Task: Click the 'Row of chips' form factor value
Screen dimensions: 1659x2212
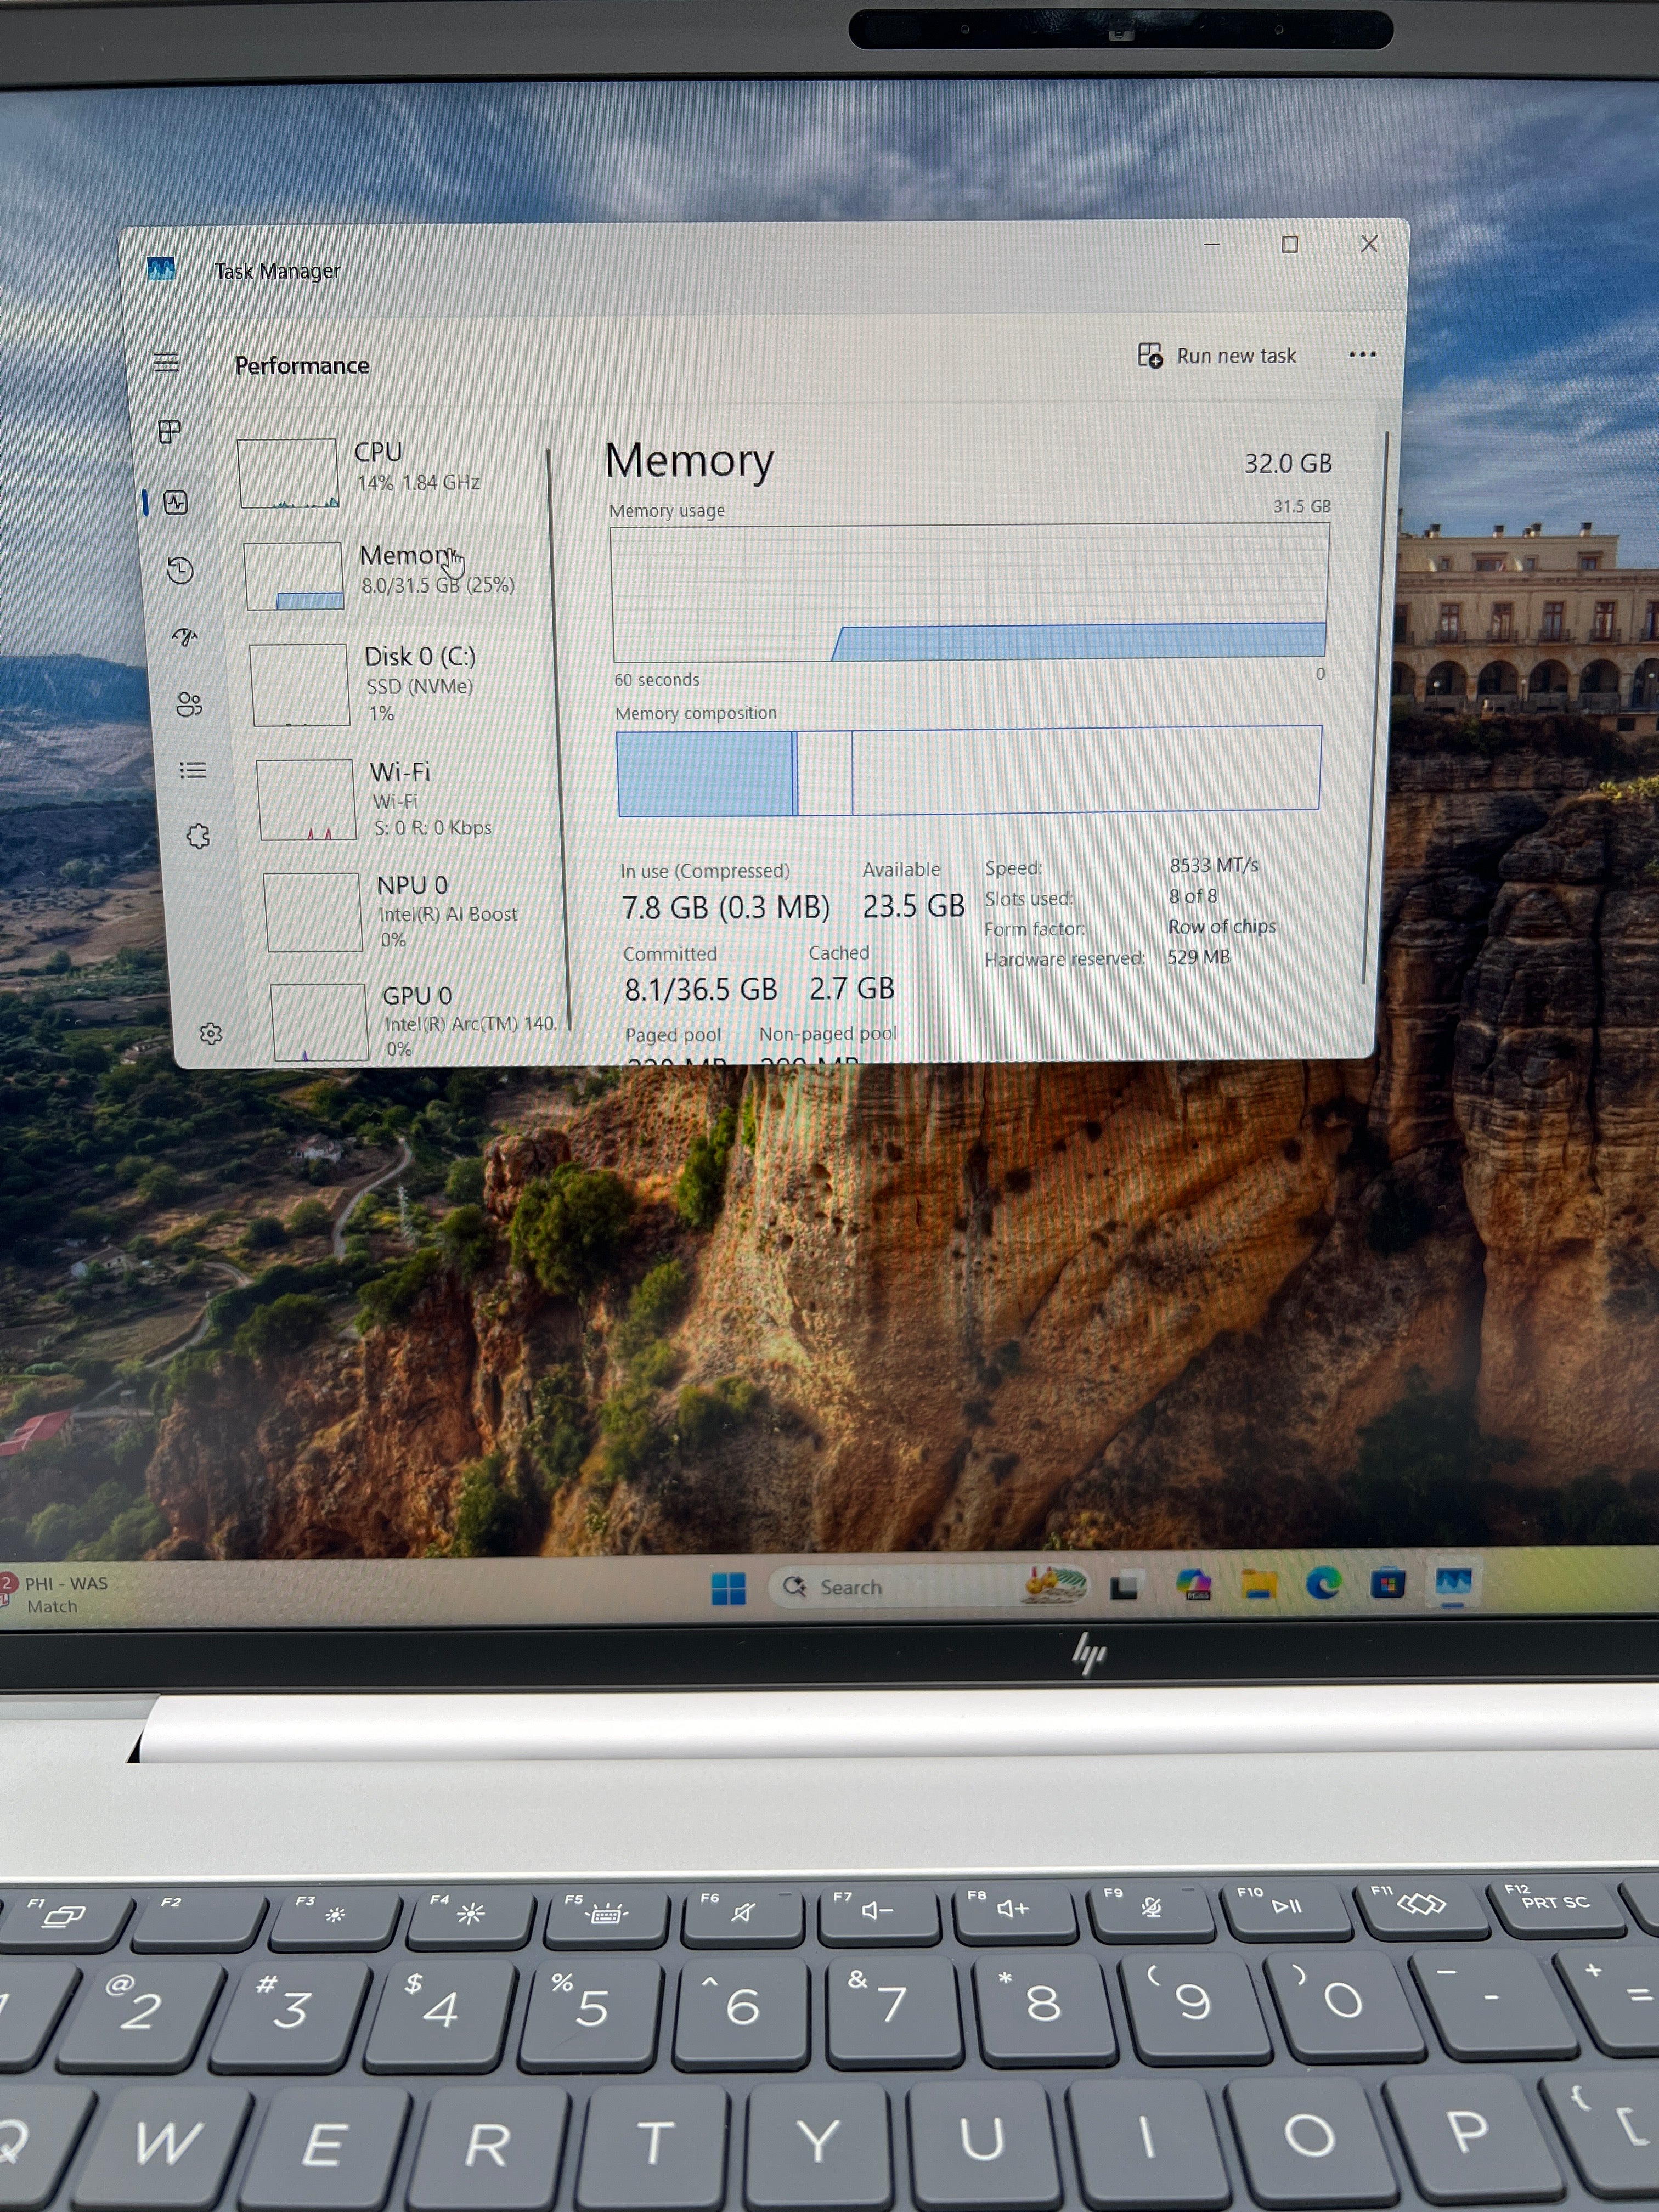Action: click(1222, 926)
